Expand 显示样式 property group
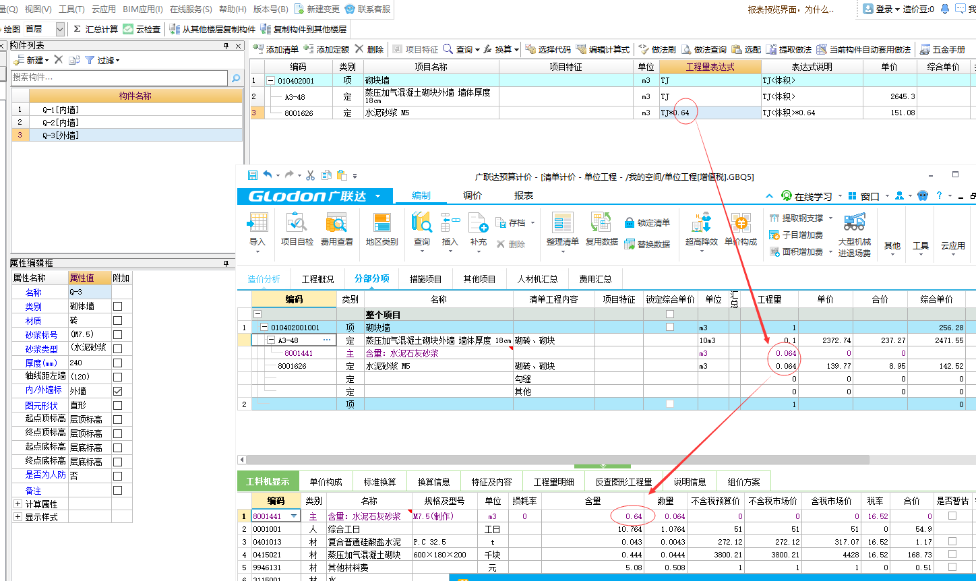976x581 pixels. [x=18, y=517]
